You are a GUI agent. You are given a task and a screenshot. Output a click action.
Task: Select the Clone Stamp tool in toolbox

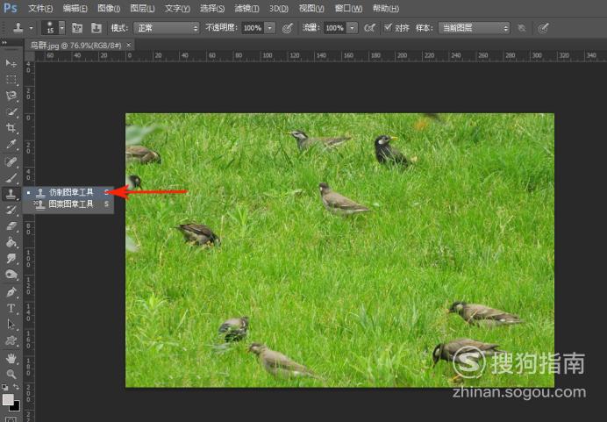coord(11,194)
